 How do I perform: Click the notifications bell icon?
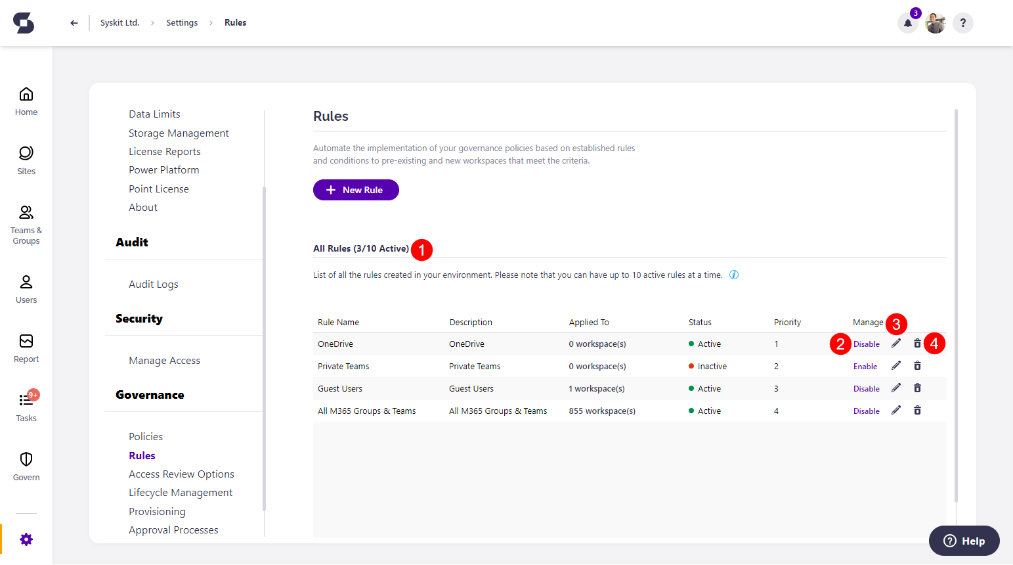907,23
